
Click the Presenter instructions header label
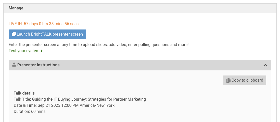click(x=38, y=65)
